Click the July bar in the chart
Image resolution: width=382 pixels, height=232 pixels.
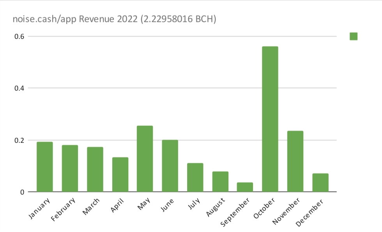pos(195,177)
